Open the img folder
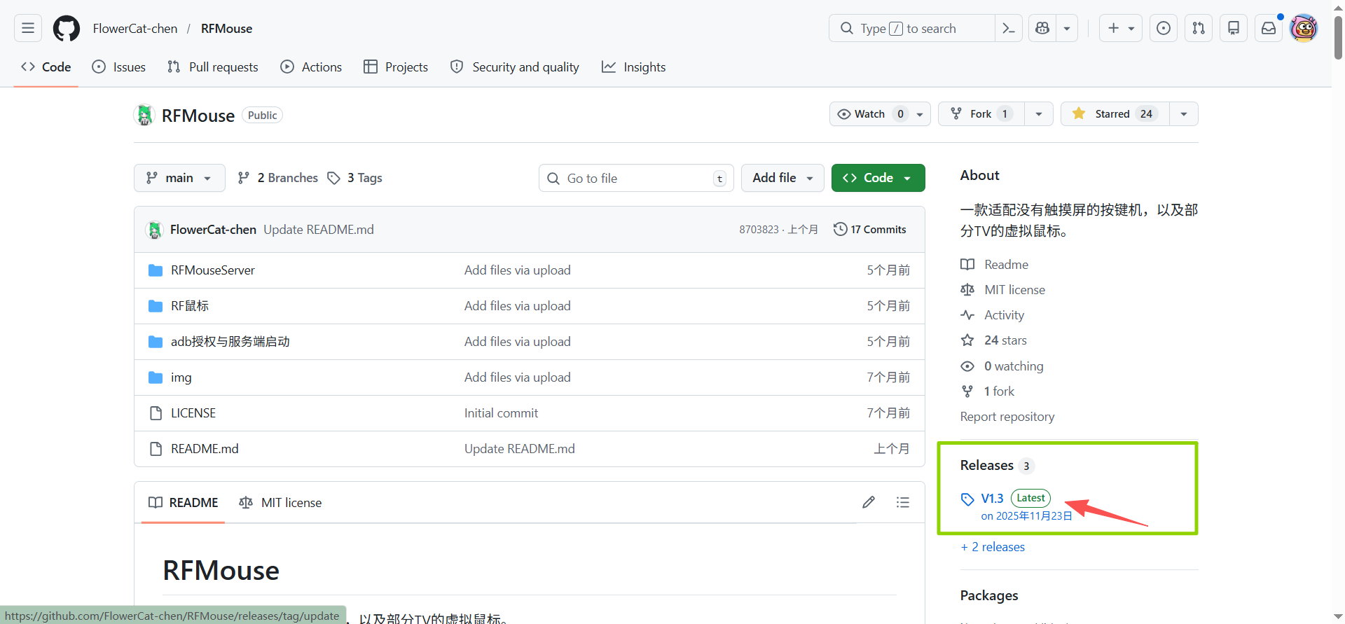This screenshot has height=624, width=1345. 181,377
